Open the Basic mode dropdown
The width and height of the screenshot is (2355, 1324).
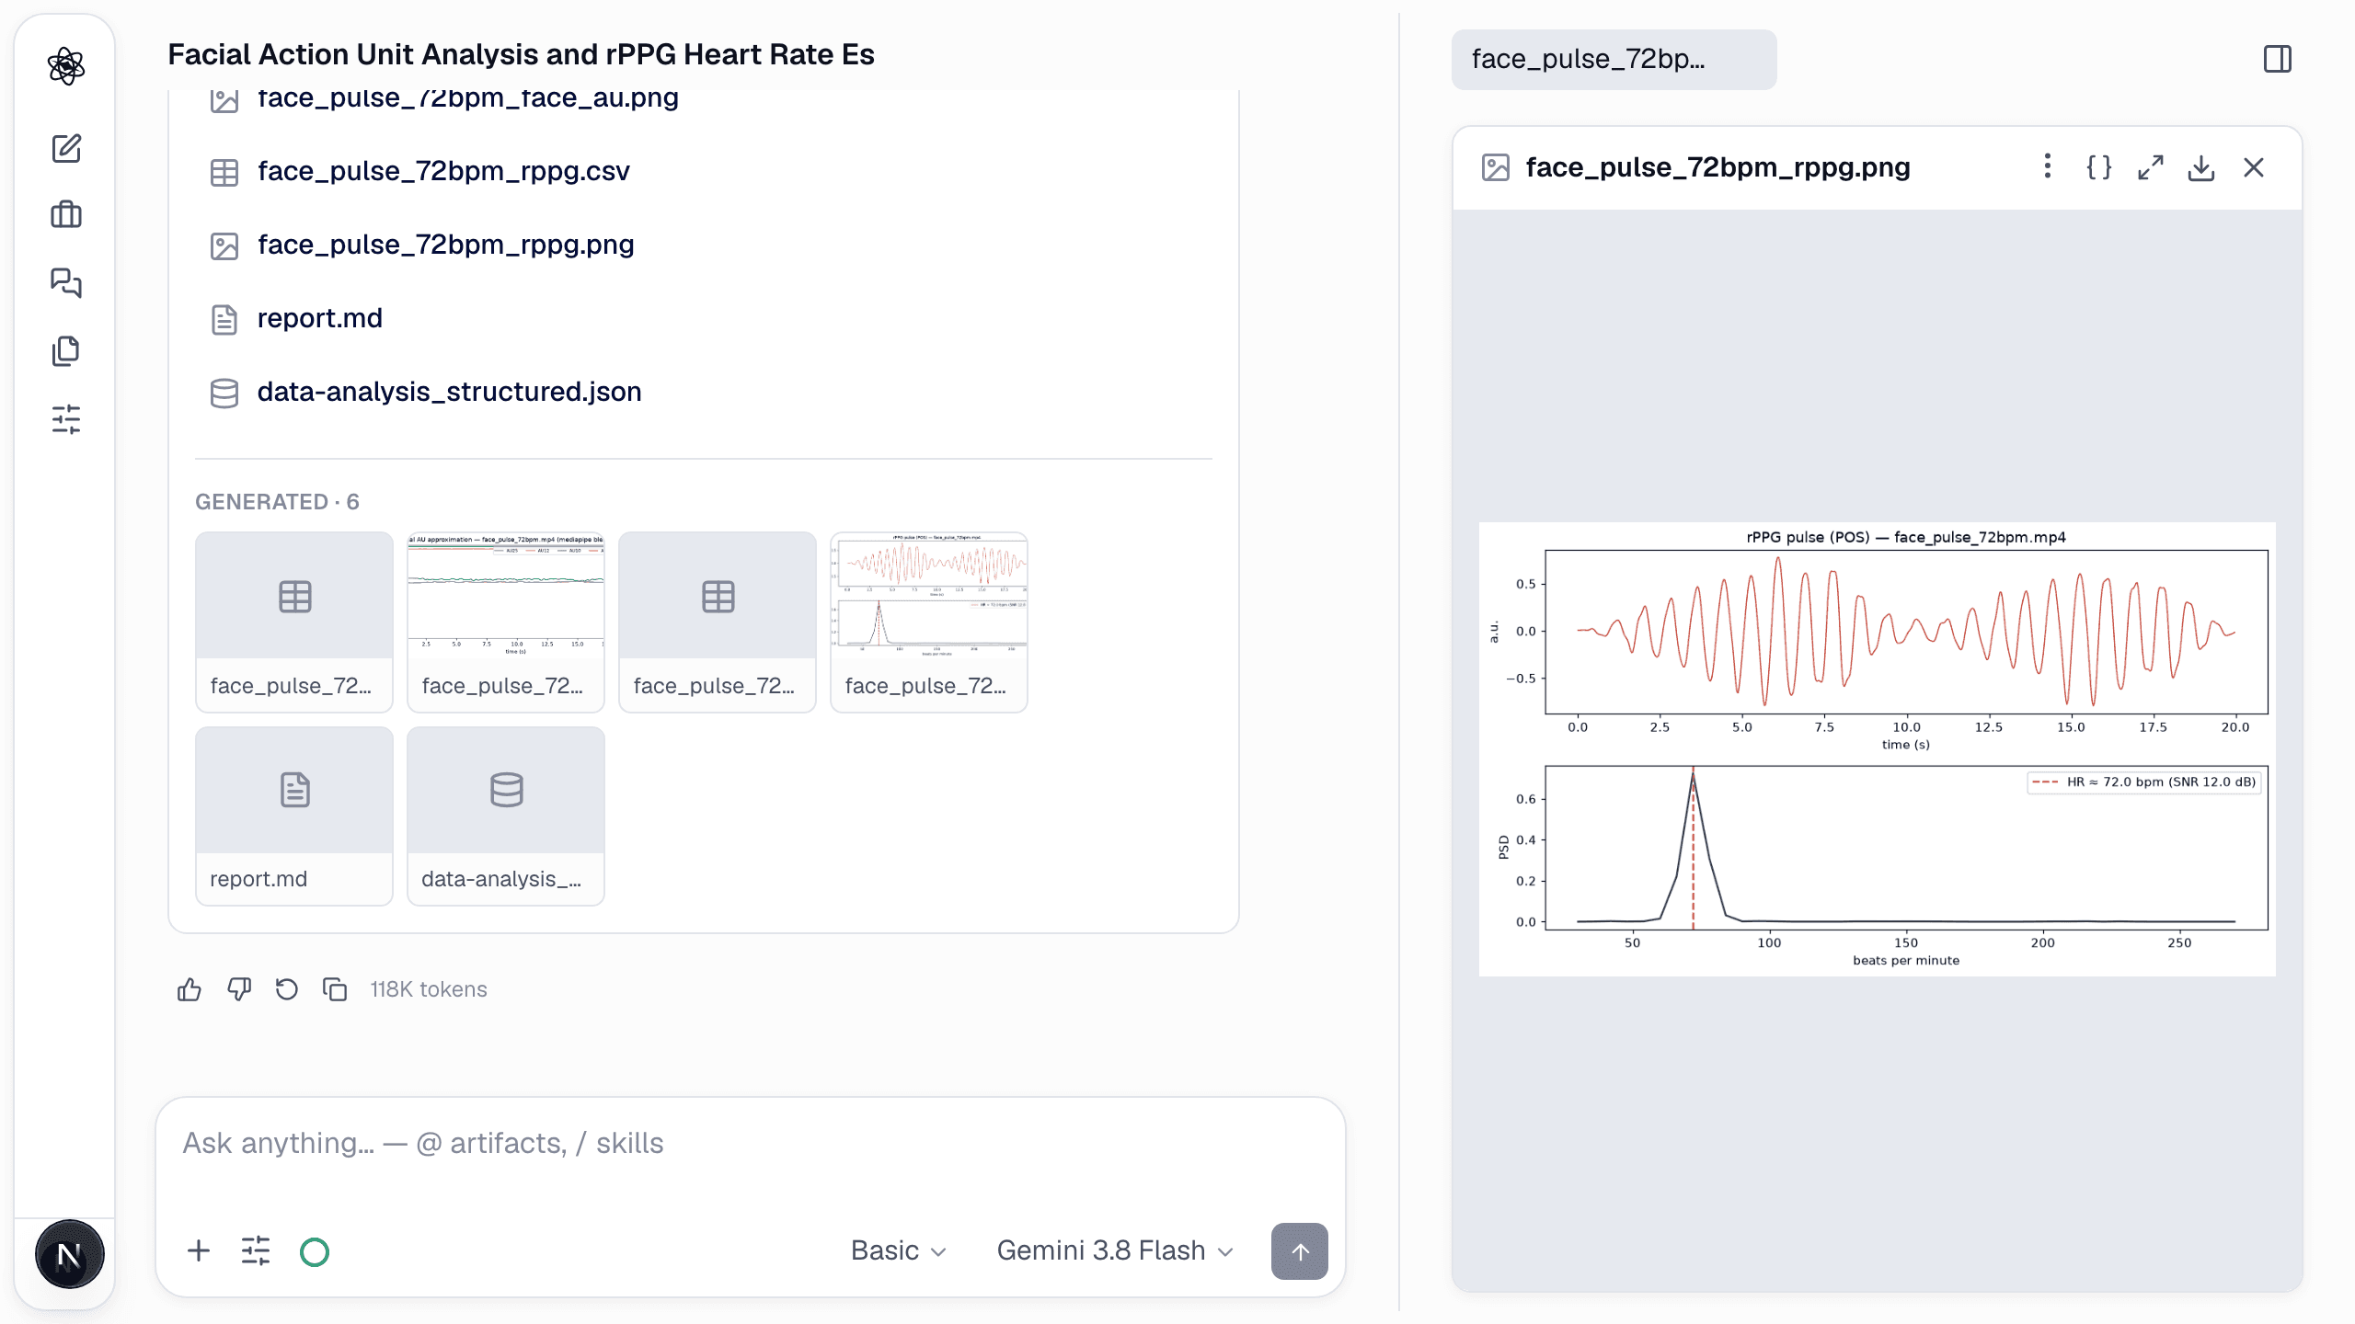pyautogui.click(x=898, y=1250)
